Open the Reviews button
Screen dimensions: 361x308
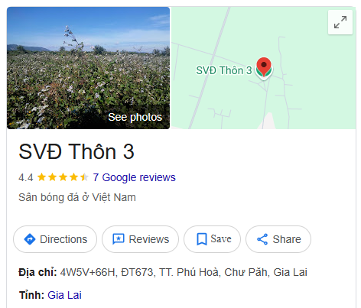tap(140, 239)
